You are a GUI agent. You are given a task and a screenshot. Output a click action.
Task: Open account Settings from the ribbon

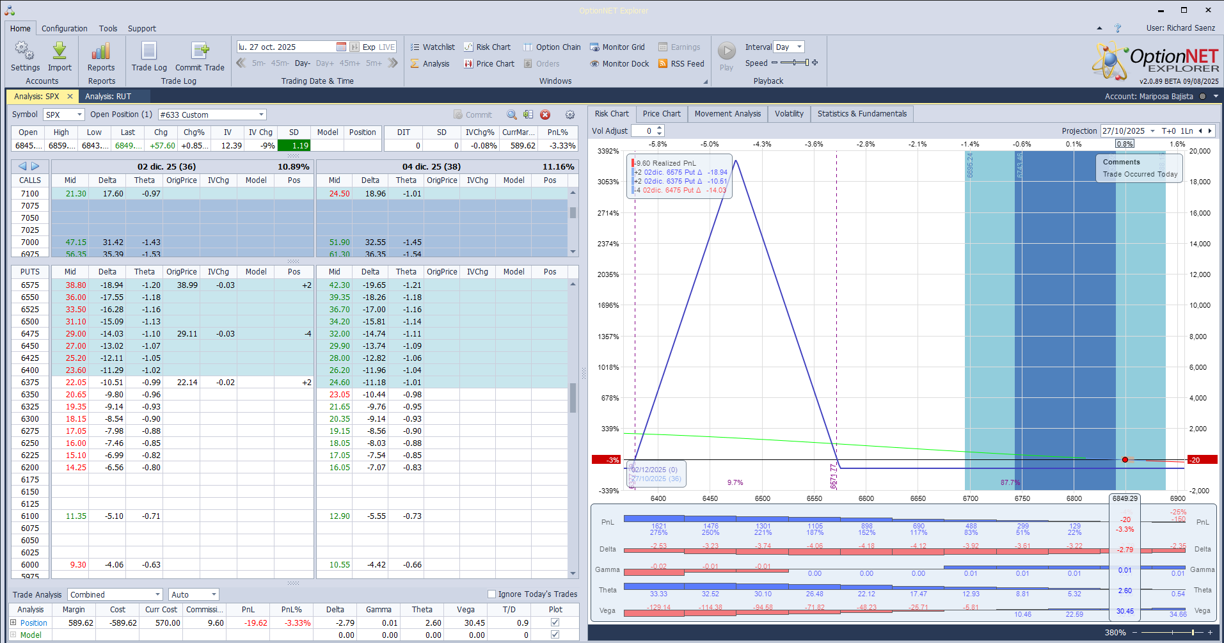point(25,56)
